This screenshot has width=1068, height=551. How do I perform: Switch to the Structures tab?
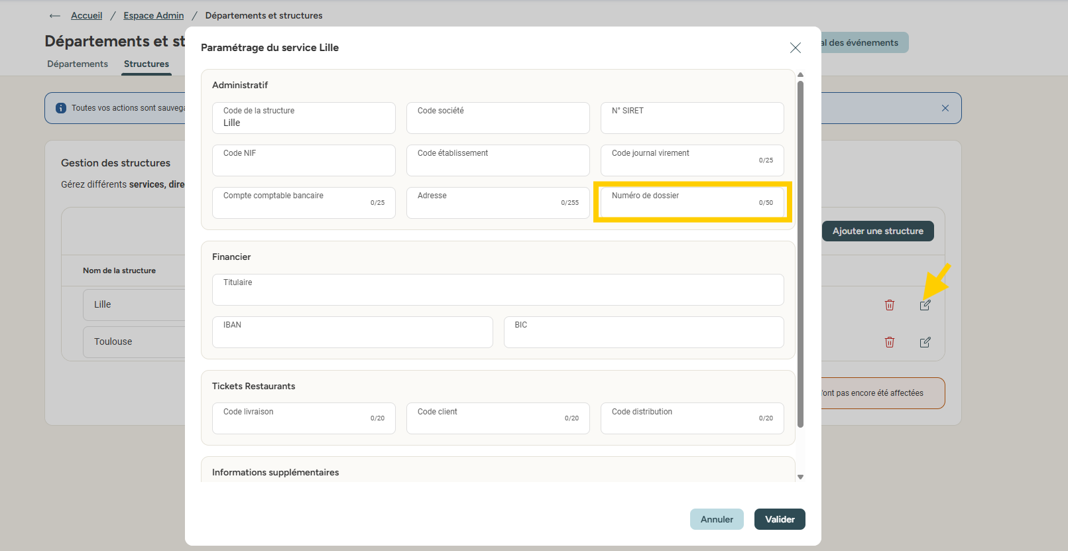[x=147, y=64]
